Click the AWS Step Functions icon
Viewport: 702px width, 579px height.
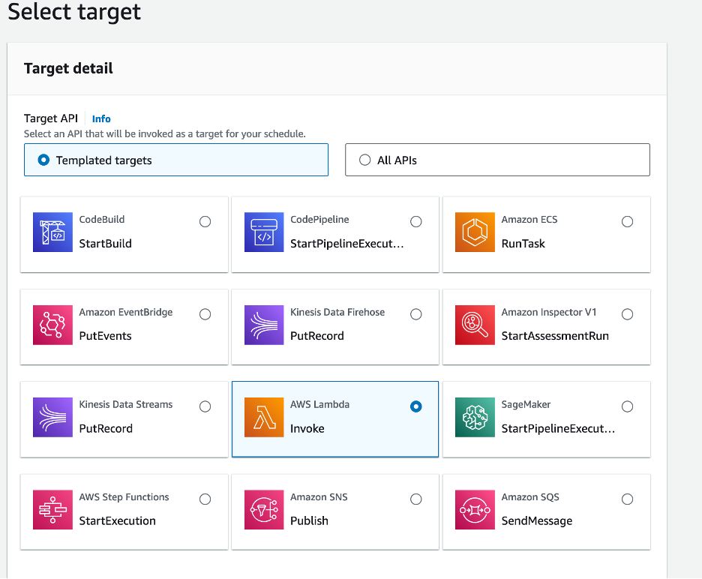coord(52,509)
